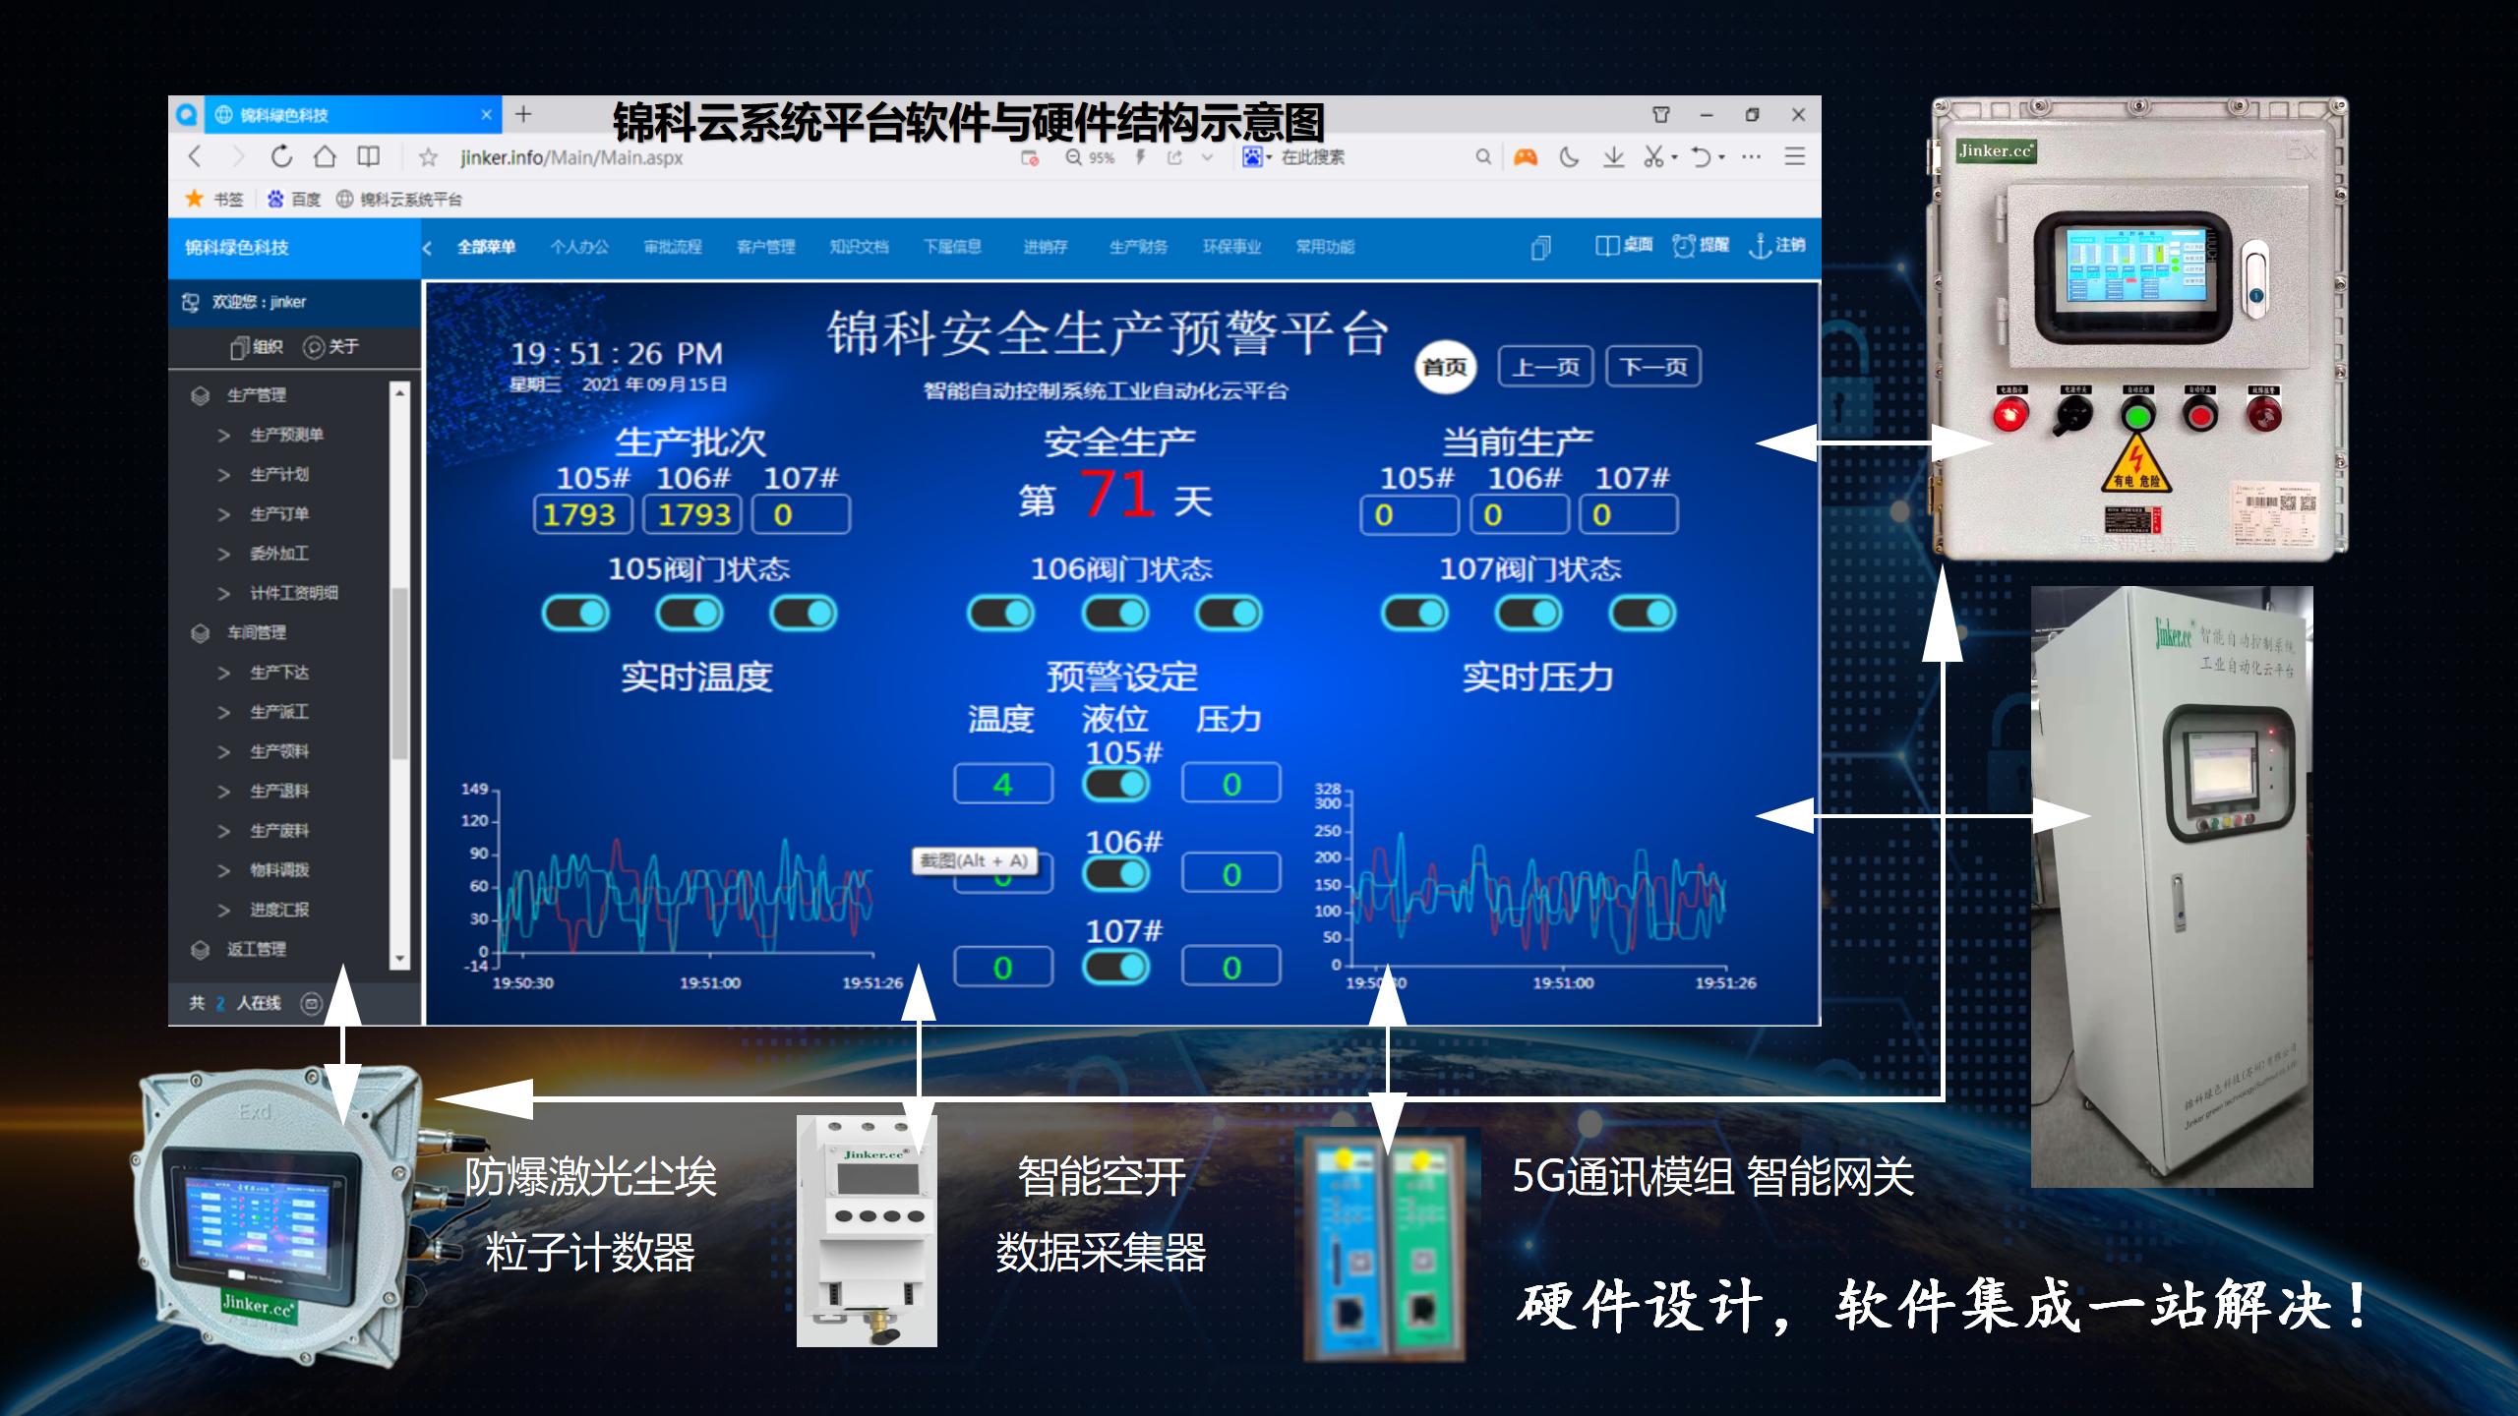Open the 个人办公 menu tab
2518x1416 pixels.
579,247
